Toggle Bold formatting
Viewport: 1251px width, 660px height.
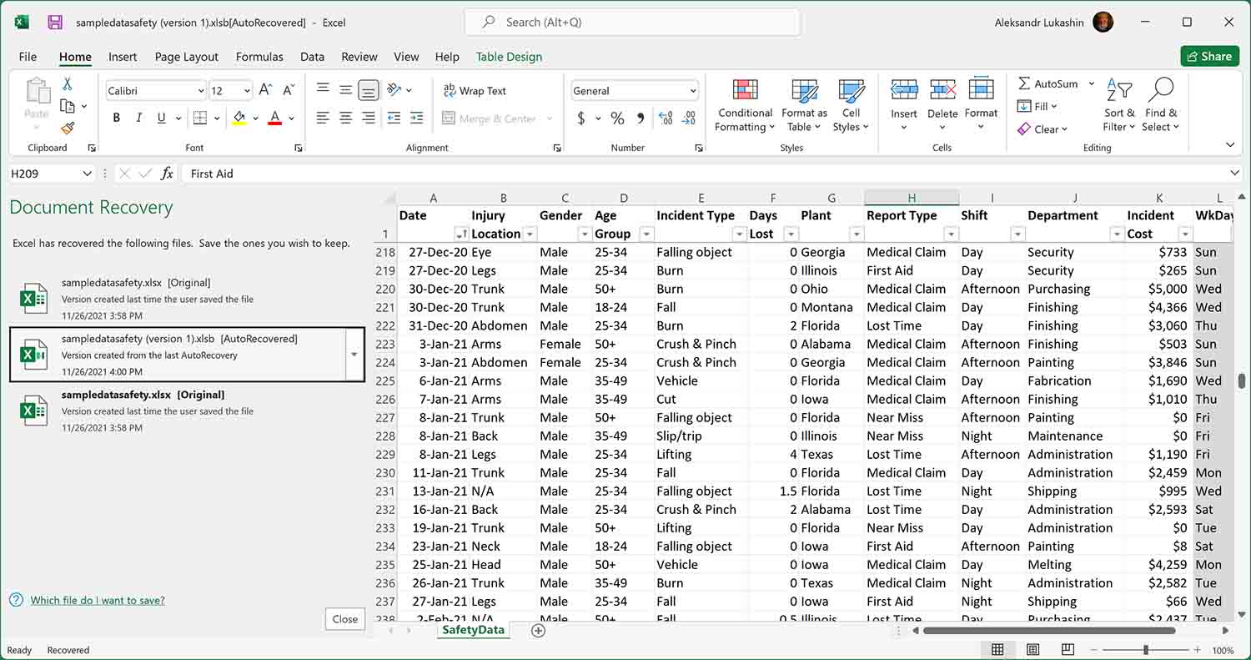coord(117,118)
